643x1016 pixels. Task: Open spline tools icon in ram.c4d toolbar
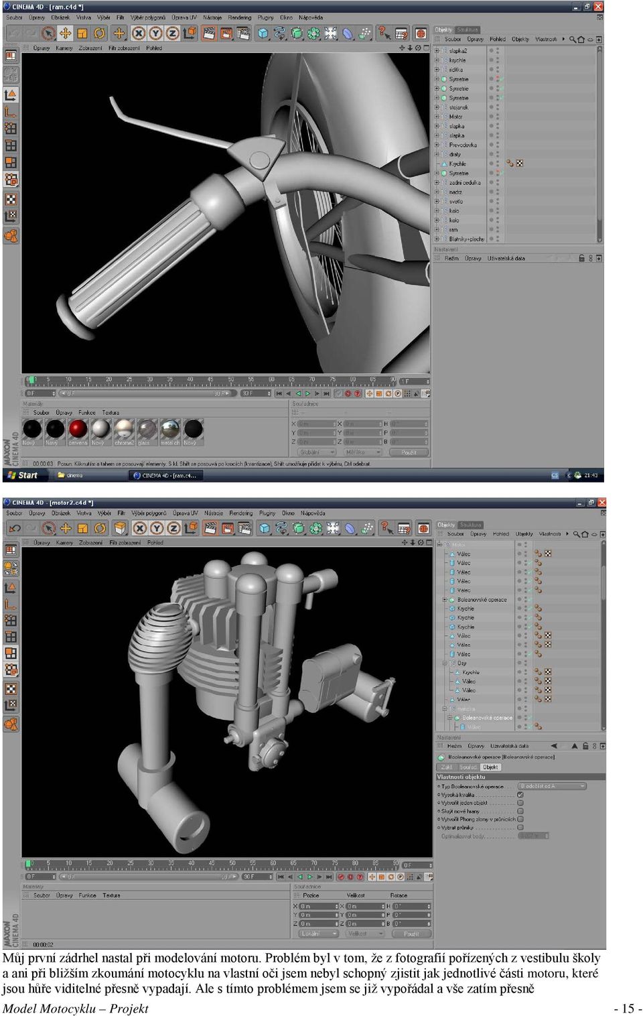point(280,33)
